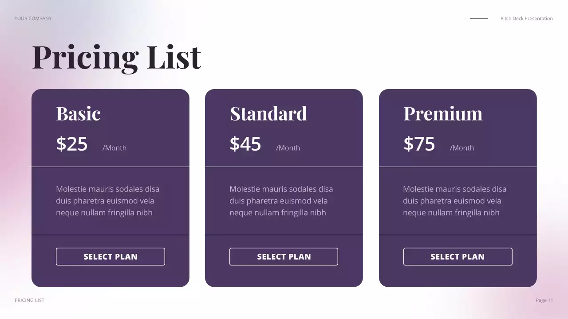This screenshot has height=319, width=568.
Task: Select the Premium plan description paragraph
Action: (x=455, y=201)
